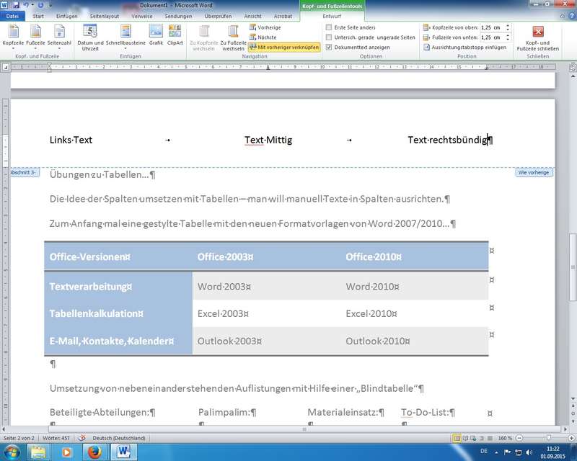Open the Datei tab

coord(12,16)
